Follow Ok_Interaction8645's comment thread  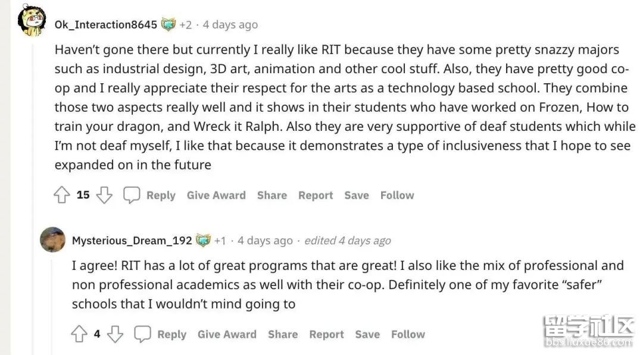(x=397, y=195)
